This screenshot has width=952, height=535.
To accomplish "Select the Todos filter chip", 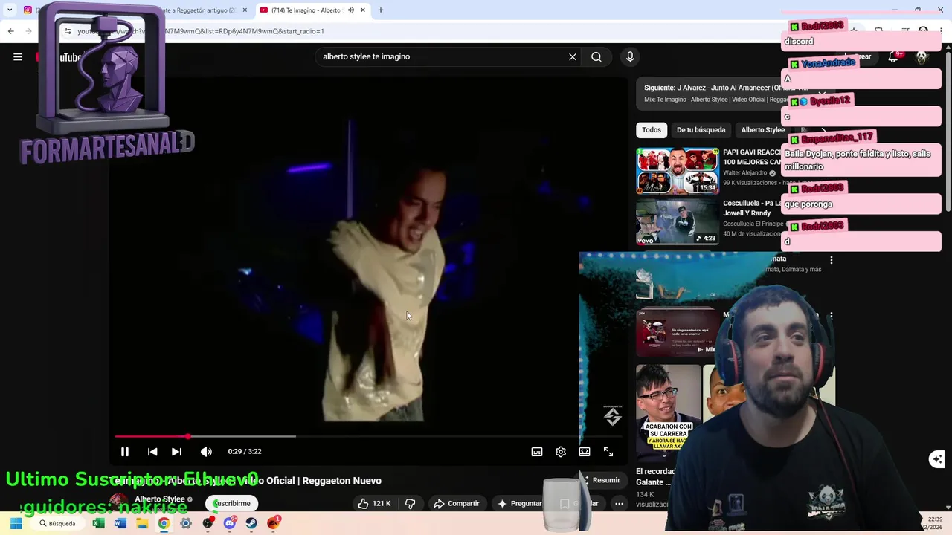I will [652, 129].
